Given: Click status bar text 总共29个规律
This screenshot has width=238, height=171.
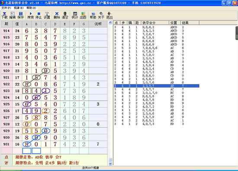Looking at the screenshot, I should (x=90, y=168).
